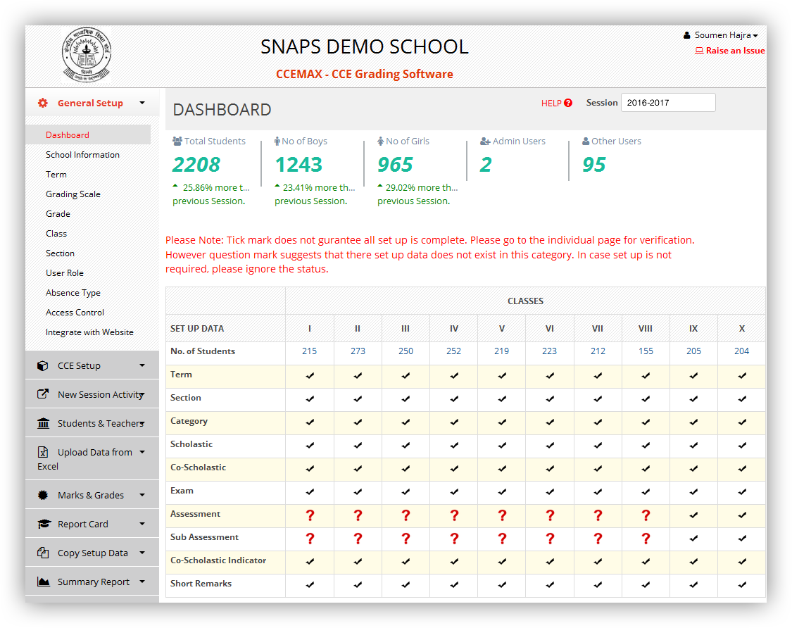The height and width of the screenshot is (628, 792).
Task: Click the Upload Data from Excel icon
Action: click(x=44, y=451)
